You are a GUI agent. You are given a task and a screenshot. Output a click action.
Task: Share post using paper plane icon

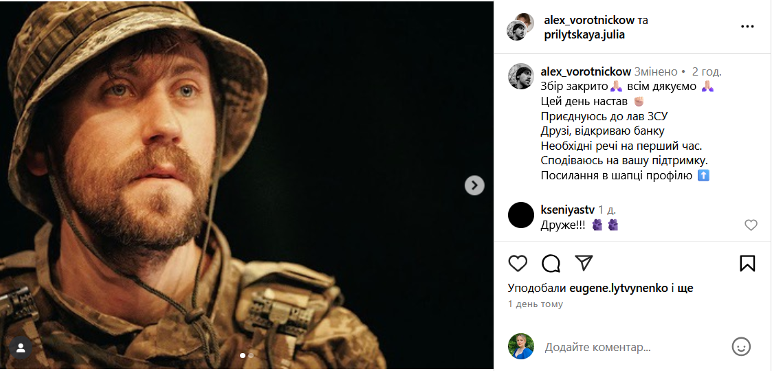pos(584,264)
